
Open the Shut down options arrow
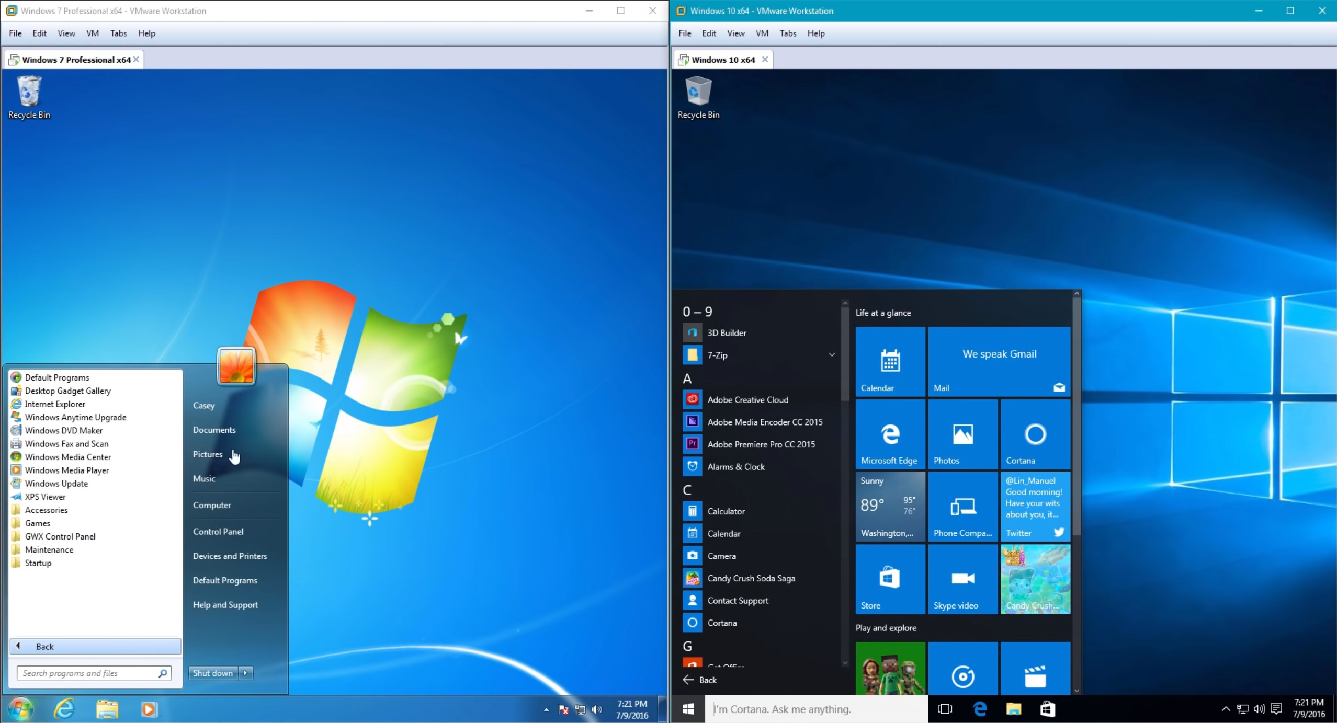[246, 673]
